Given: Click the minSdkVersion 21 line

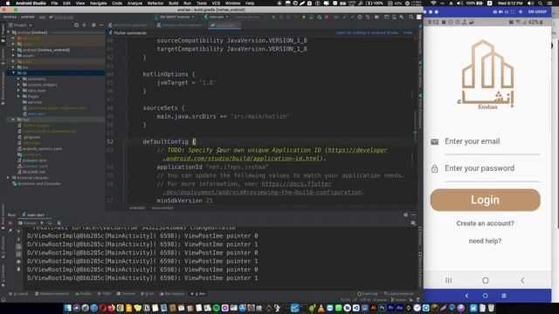Looking at the screenshot, I should (x=184, y=201).
